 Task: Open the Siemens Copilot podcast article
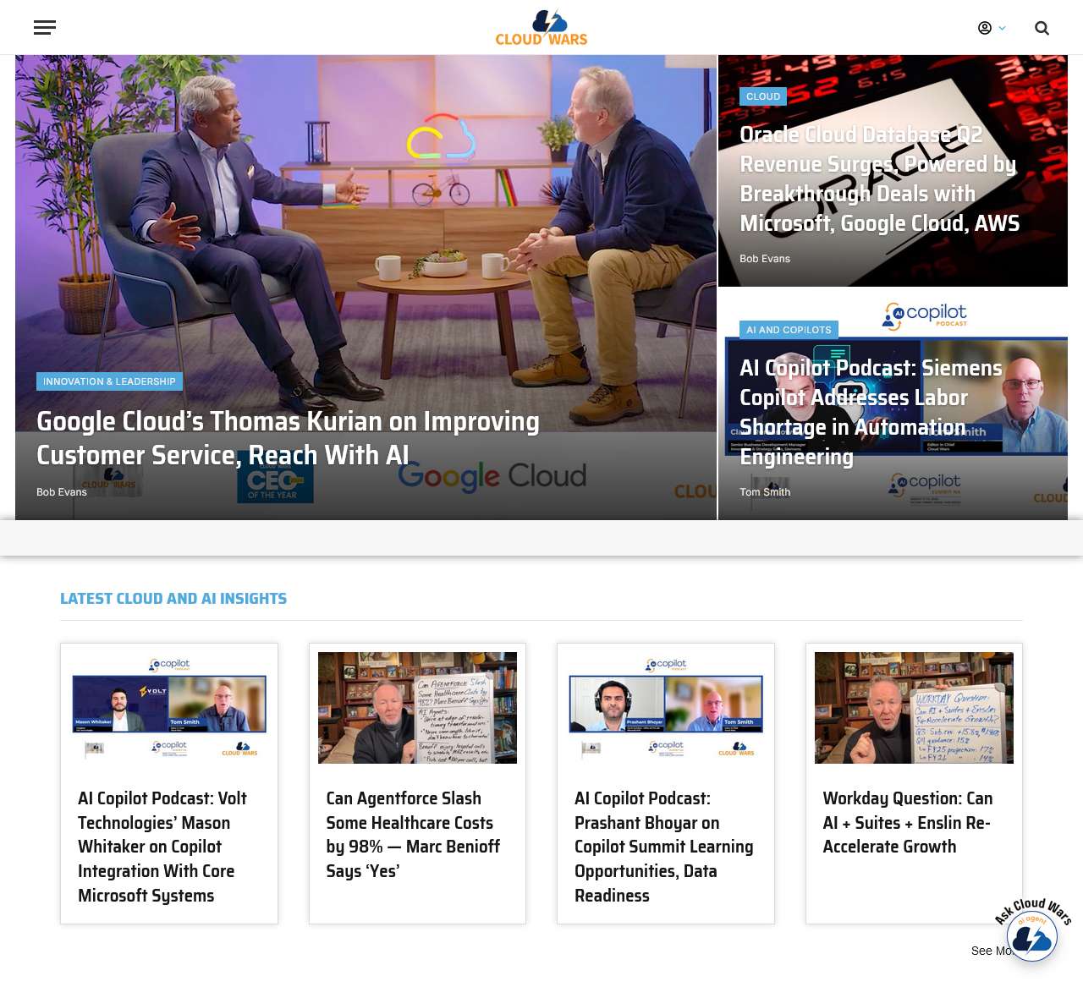(871, 413)
